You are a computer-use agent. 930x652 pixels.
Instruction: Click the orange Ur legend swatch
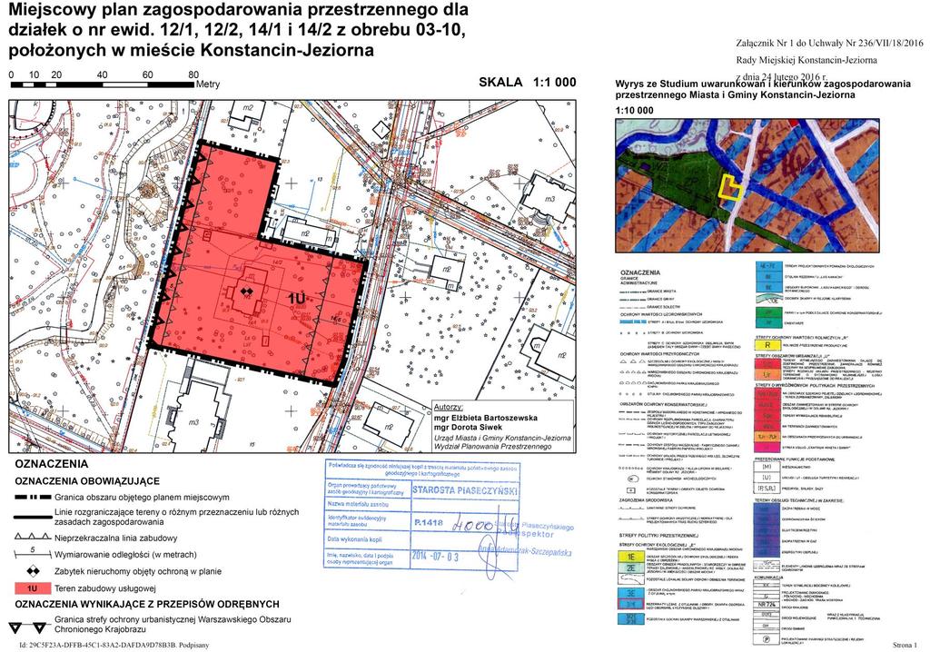tap(767, 375)
